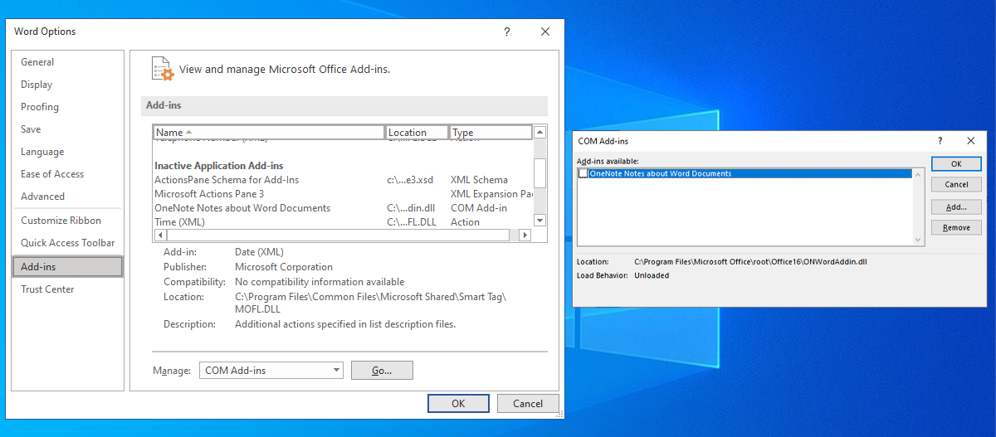The width and height of the screenshot is (996, 437).
Task: Open Advanced options category
Action: coord(66,197)
